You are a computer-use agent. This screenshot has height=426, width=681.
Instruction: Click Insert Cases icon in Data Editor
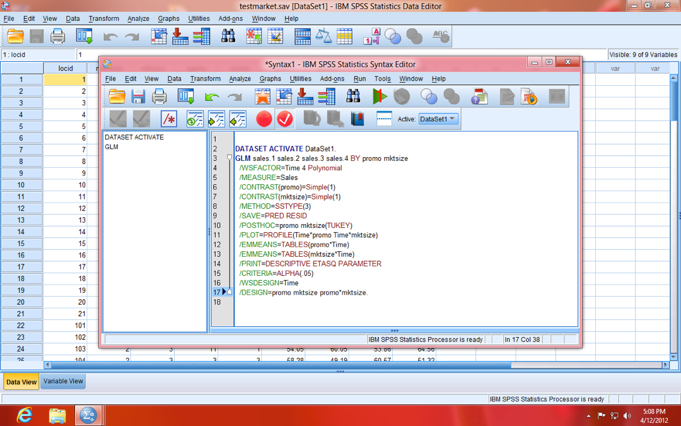click(x=253, y=36)
